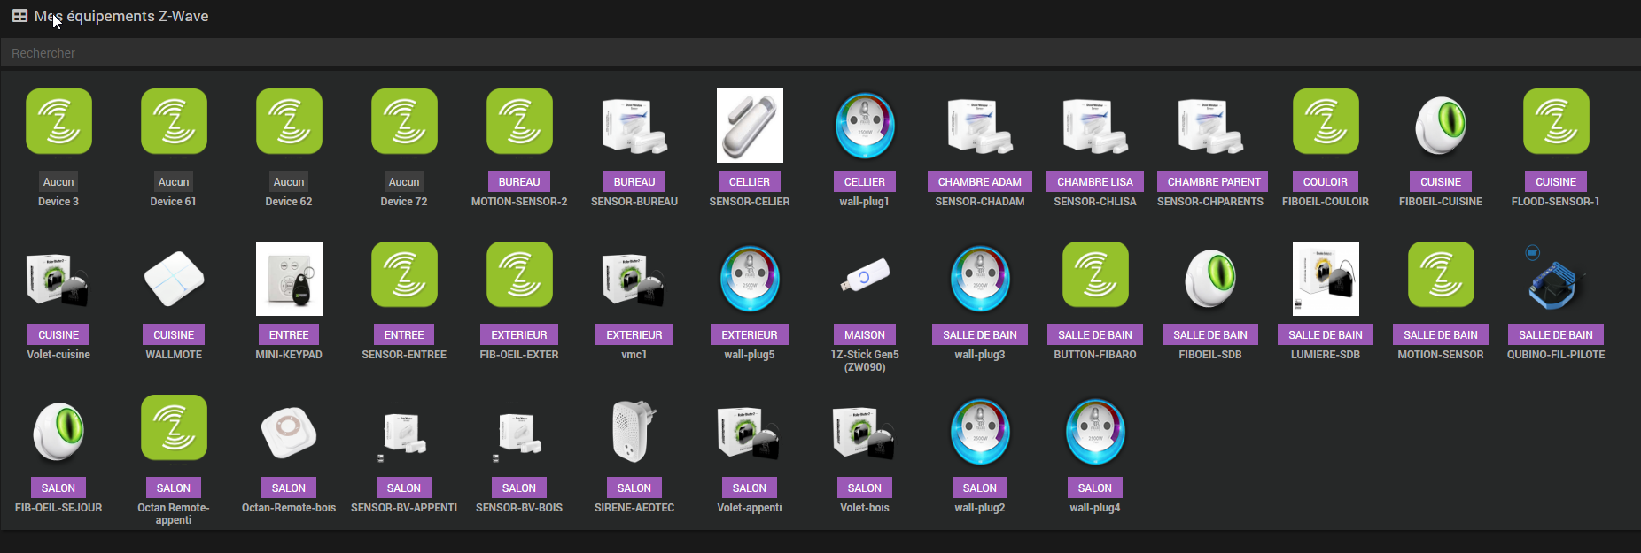Open the SENSOR-BUREAU device image
The width and height of the screenshot is (1641, 553).
point(634,126)
